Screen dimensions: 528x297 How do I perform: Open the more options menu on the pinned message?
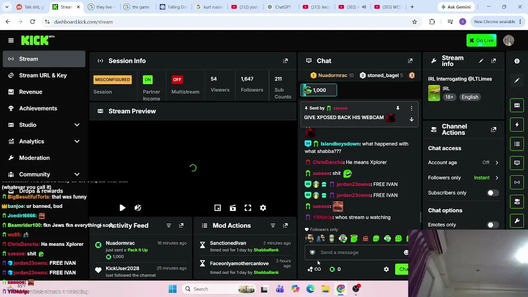411,108
